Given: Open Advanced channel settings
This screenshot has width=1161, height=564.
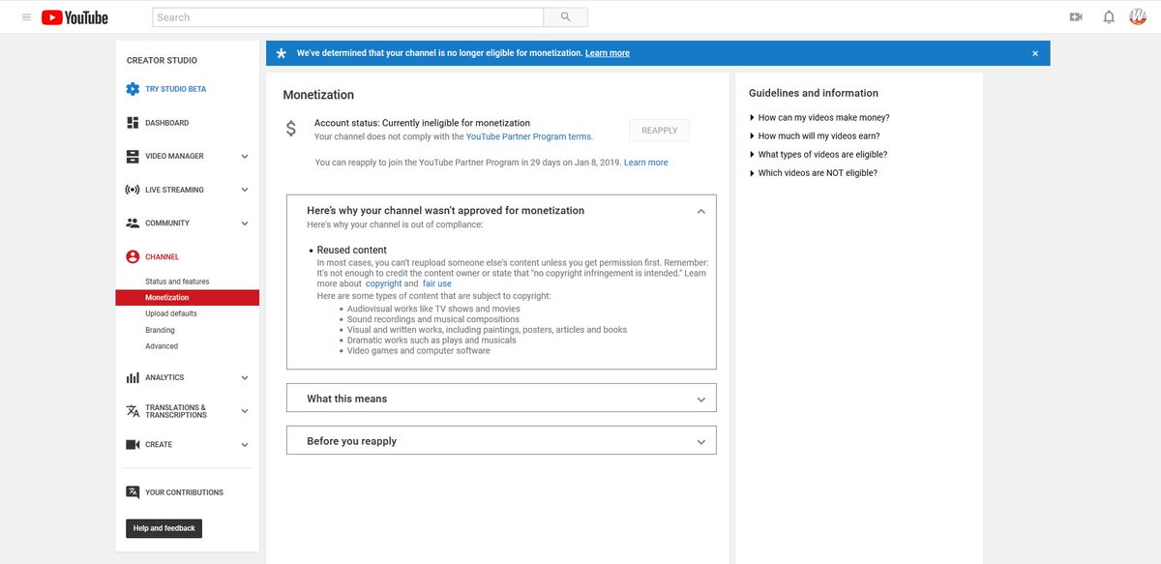Looking at the screenshot, I should (162, 346).
